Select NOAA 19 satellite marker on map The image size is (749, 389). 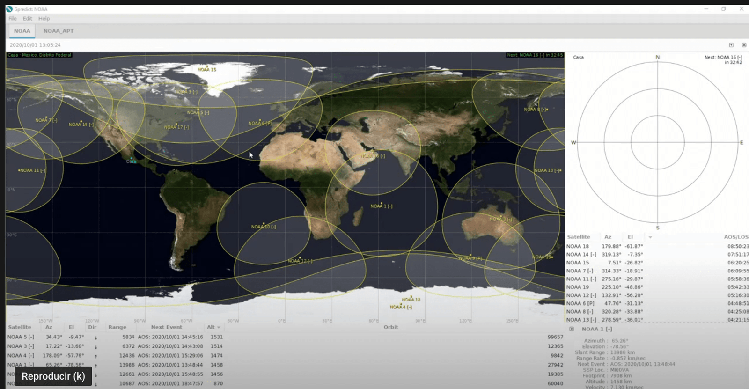tap(543, 257)
